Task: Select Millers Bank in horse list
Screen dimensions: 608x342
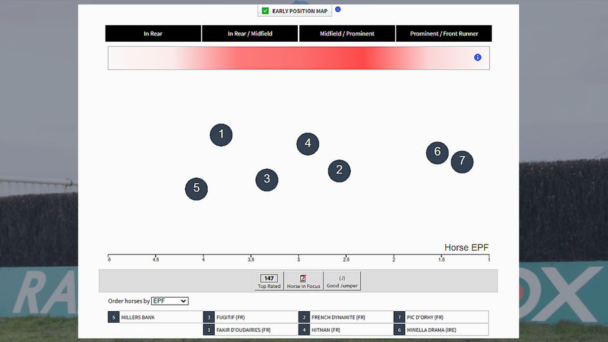Action: coord(154,317)
